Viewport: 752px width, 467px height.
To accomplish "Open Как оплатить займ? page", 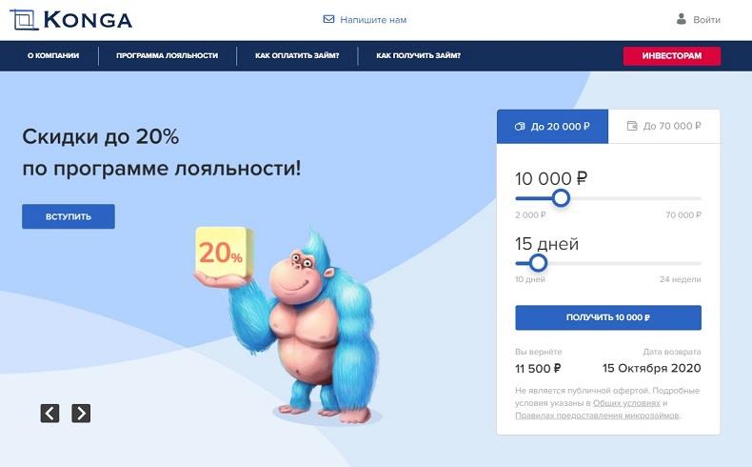I will point(297,55).
